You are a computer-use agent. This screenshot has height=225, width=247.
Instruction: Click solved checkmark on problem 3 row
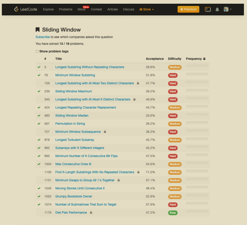click(x=39, y=67)
